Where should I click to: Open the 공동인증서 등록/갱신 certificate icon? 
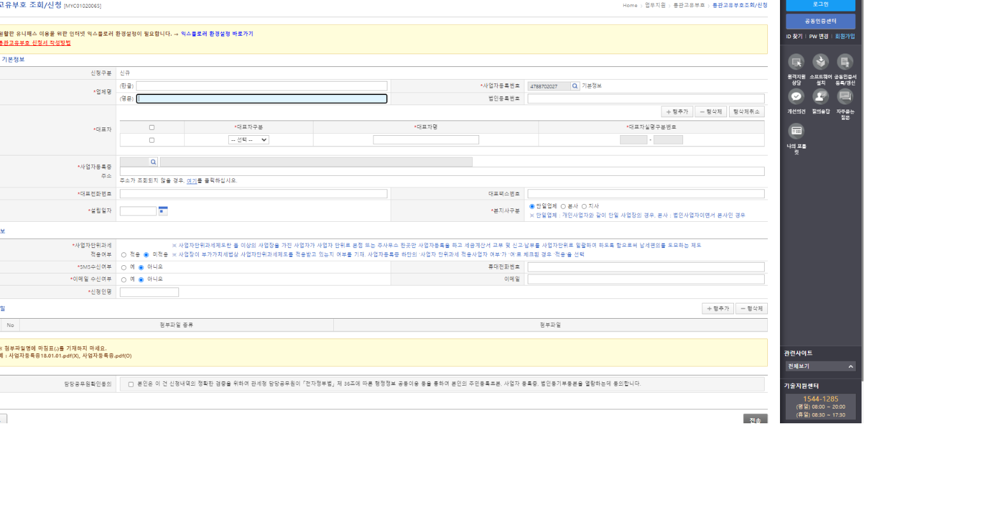pyautogui.click(x=845, y=62)
